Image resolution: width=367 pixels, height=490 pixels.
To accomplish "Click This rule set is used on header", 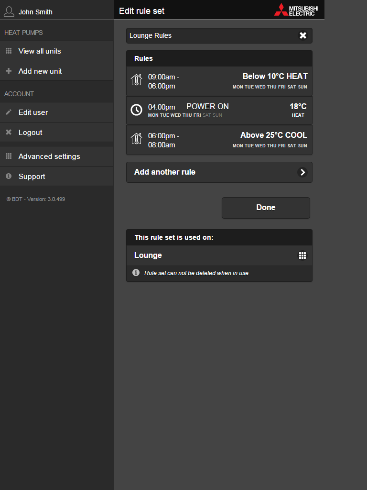I will coord(219,237).
